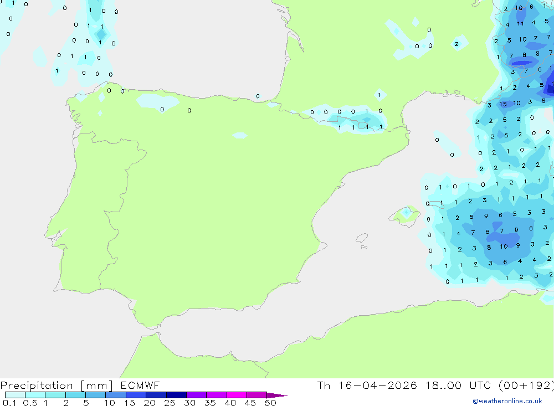554x406 pixels.
Task: Click purple swatch between 30 and 35
Action: click(197, 395)
